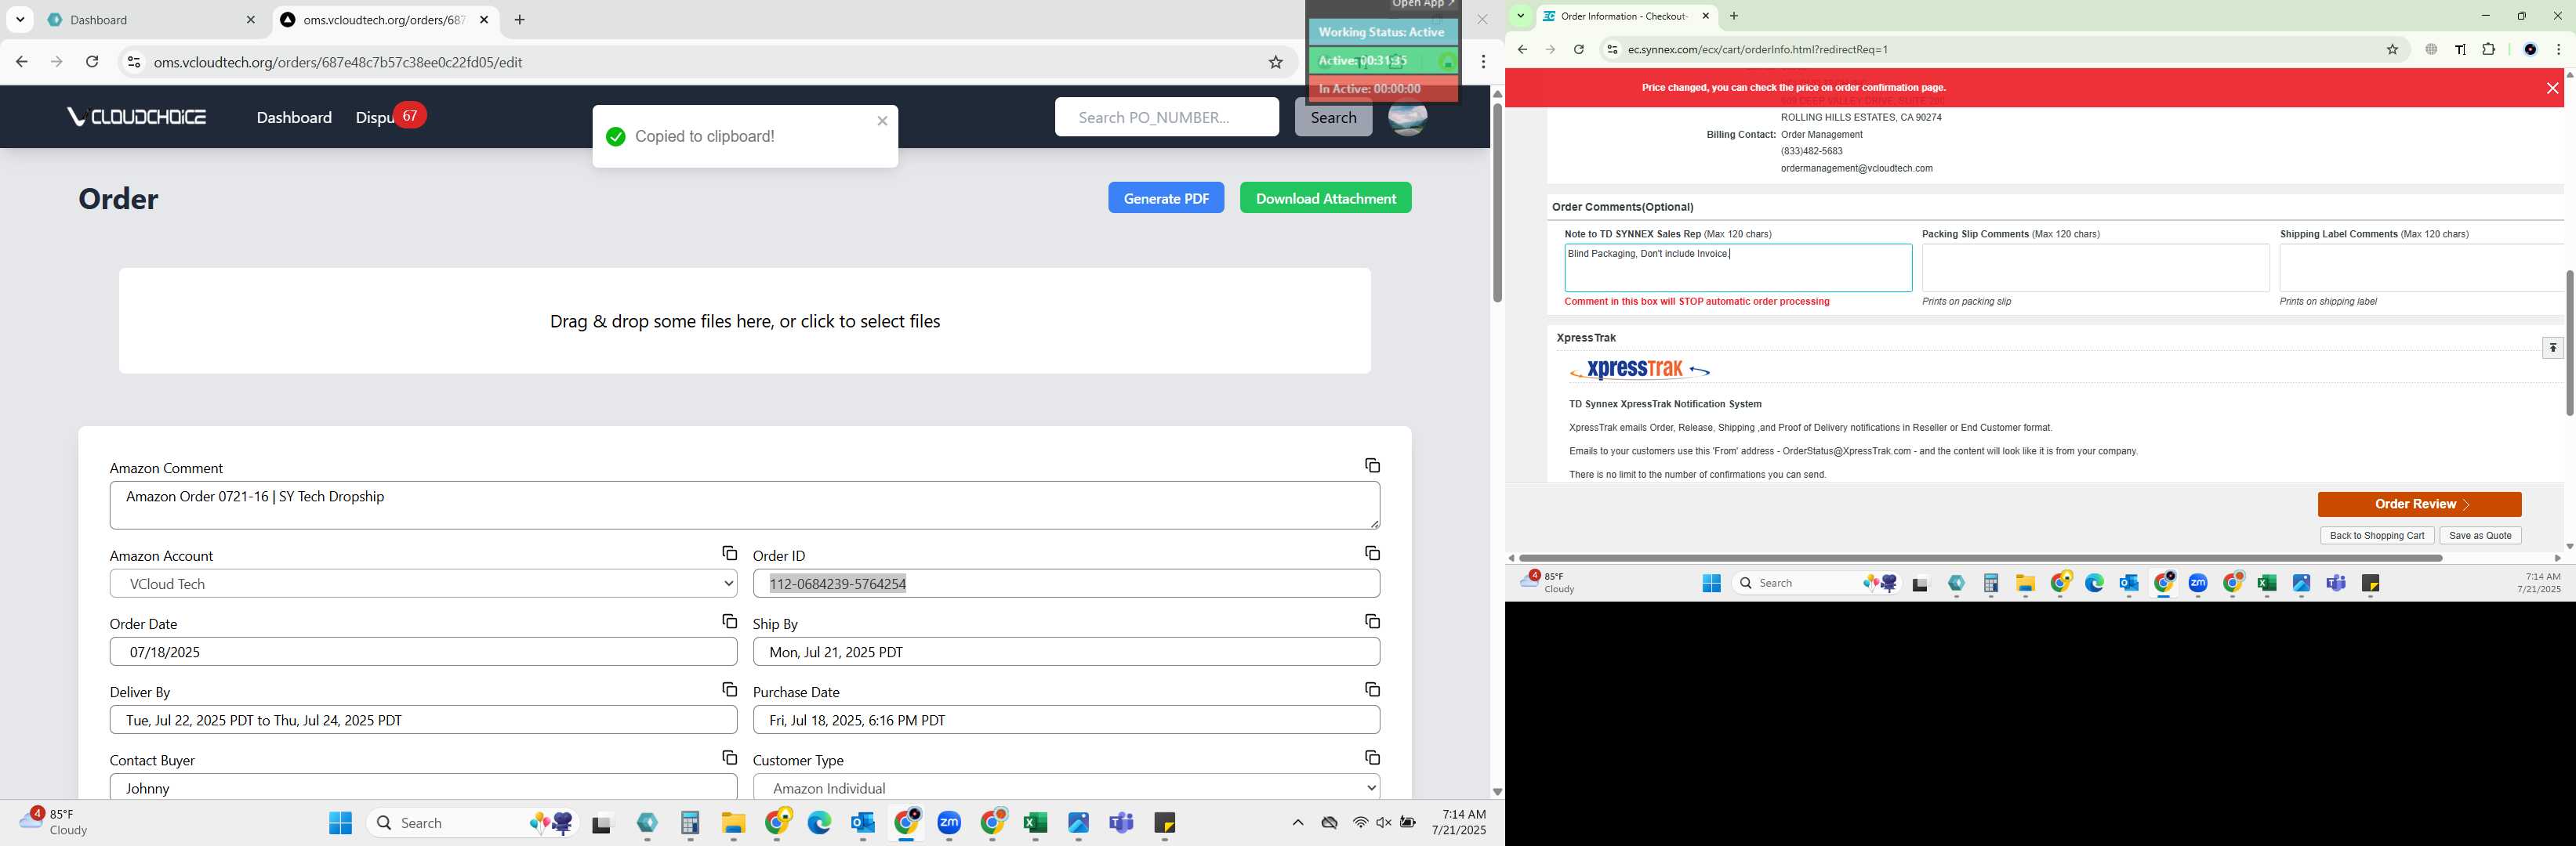Click the Amazon Comment text area
This screenshot has height=846, width=2576.
(x=745, y=505)
